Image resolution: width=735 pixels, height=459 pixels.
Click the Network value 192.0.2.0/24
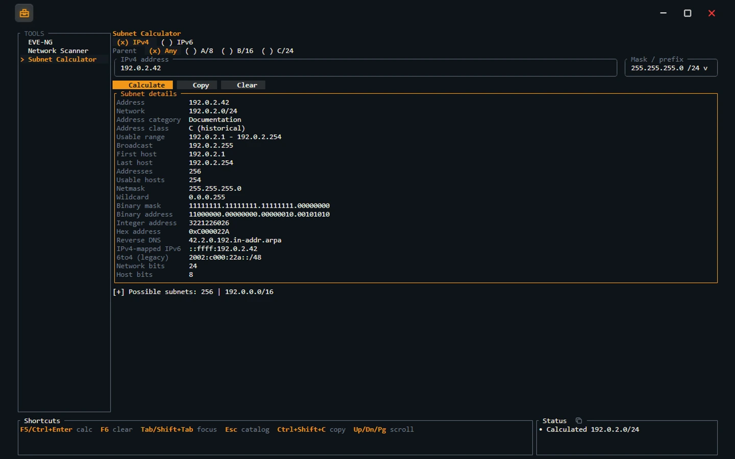213,111
